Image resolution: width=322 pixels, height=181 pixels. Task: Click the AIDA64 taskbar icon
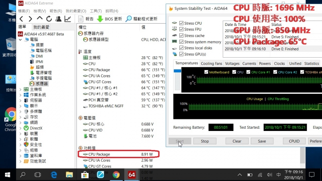click(131, 175)
